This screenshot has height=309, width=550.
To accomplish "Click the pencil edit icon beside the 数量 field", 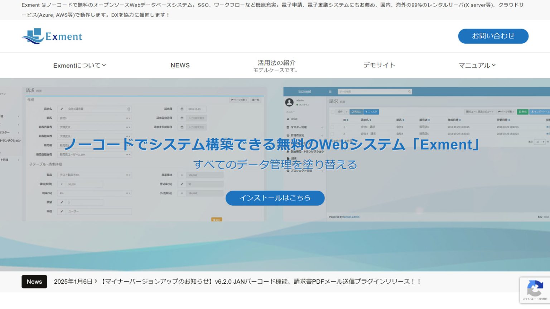I will click(x=62, y=202).
